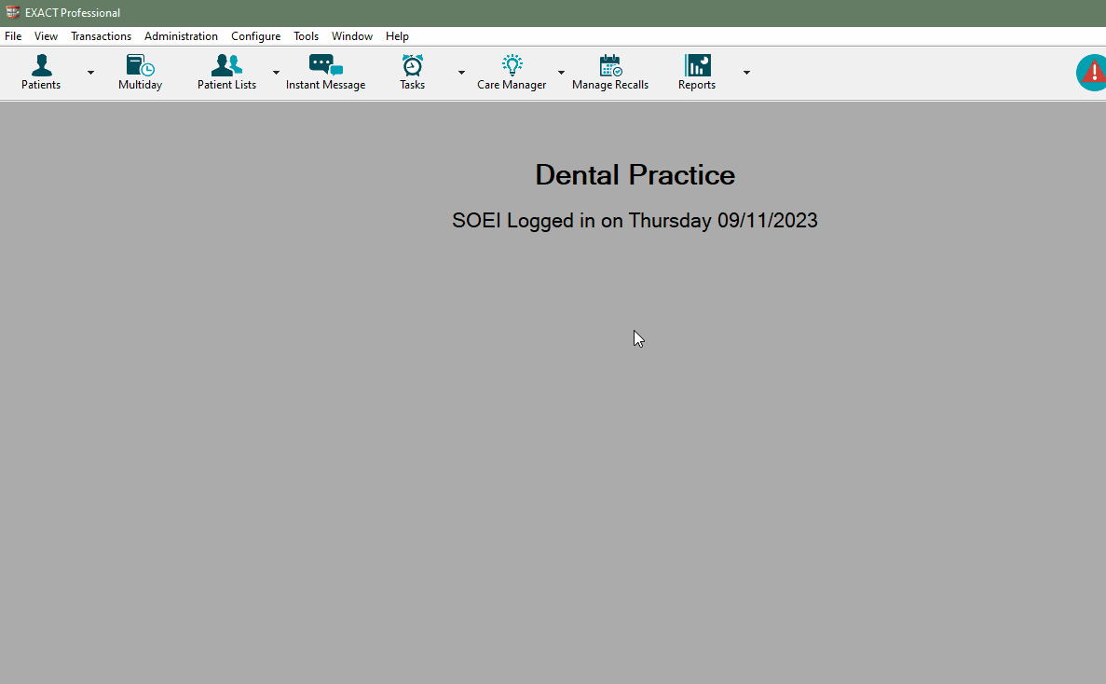Expand the dropdown arrow beside Tasks
Screen dimensions: 1106x684
coord(461,73)
